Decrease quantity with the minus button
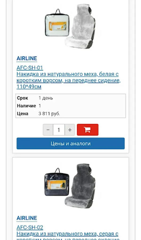Image resolution: width=141 pixels, height=240 pixels. 48,130
